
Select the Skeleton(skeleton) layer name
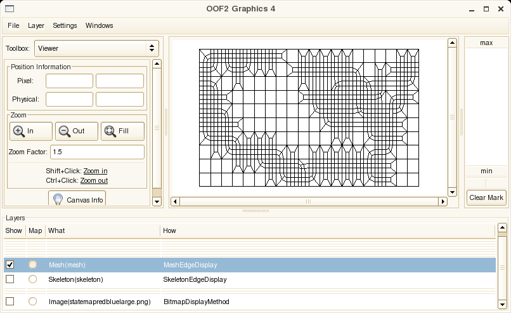coord(75,279)
